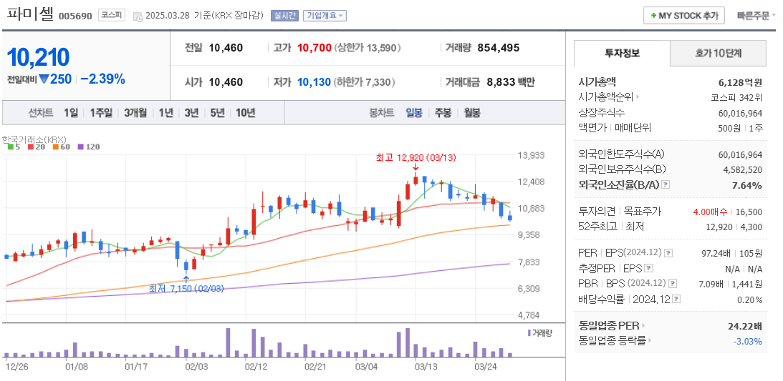Select the 5년 line chart period
Image resolution: width=783 pixels, height=381 pixels.
[217, 113]
